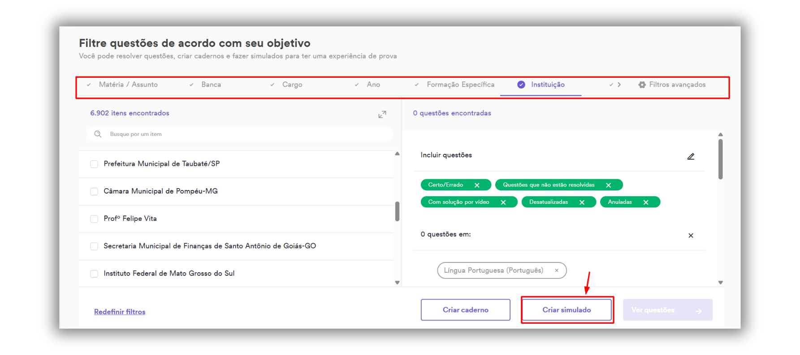Click the search magnifier icon
The width and height of the screenshot is (800, 355).
[x=98, y=134]
